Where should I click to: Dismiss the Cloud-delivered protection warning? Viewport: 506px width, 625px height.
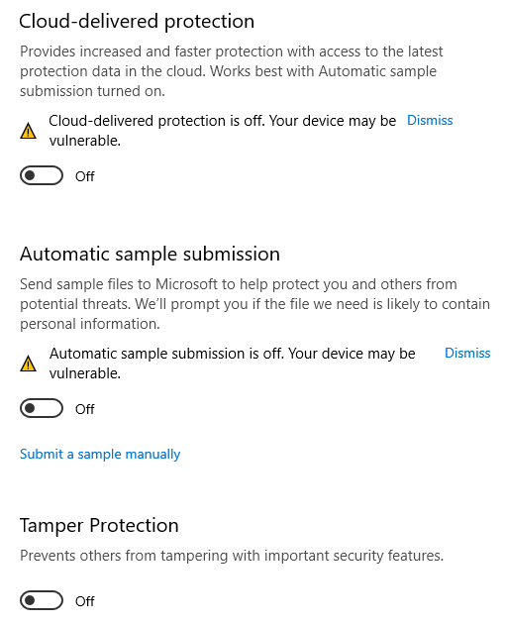click(x=430, y=121)
